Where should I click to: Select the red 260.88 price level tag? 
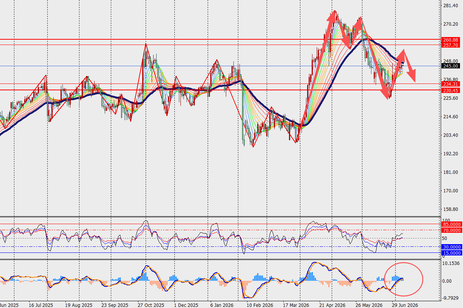[451, 40]
